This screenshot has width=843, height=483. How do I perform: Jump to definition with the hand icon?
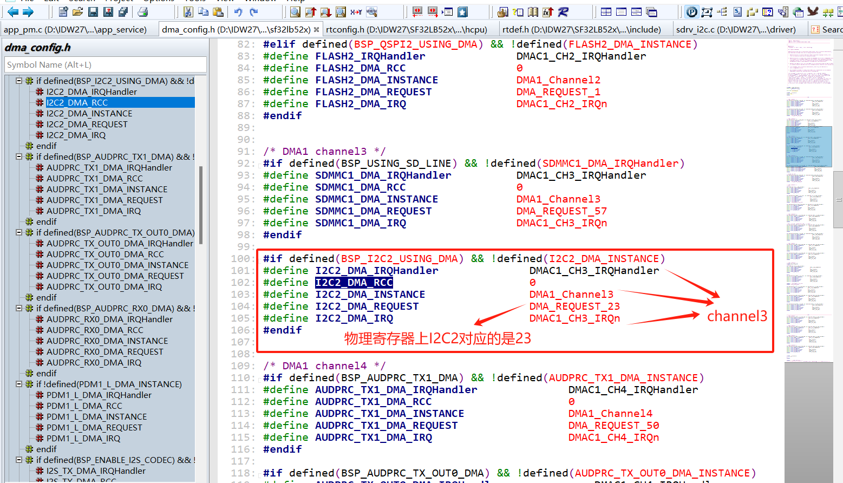point(503,11)
